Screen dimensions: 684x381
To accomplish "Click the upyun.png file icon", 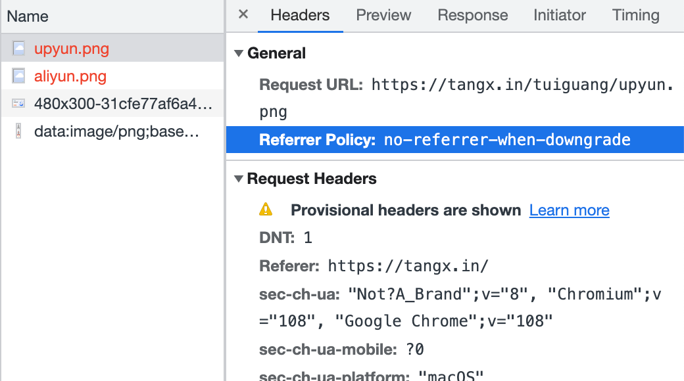I will coord(19,48).
